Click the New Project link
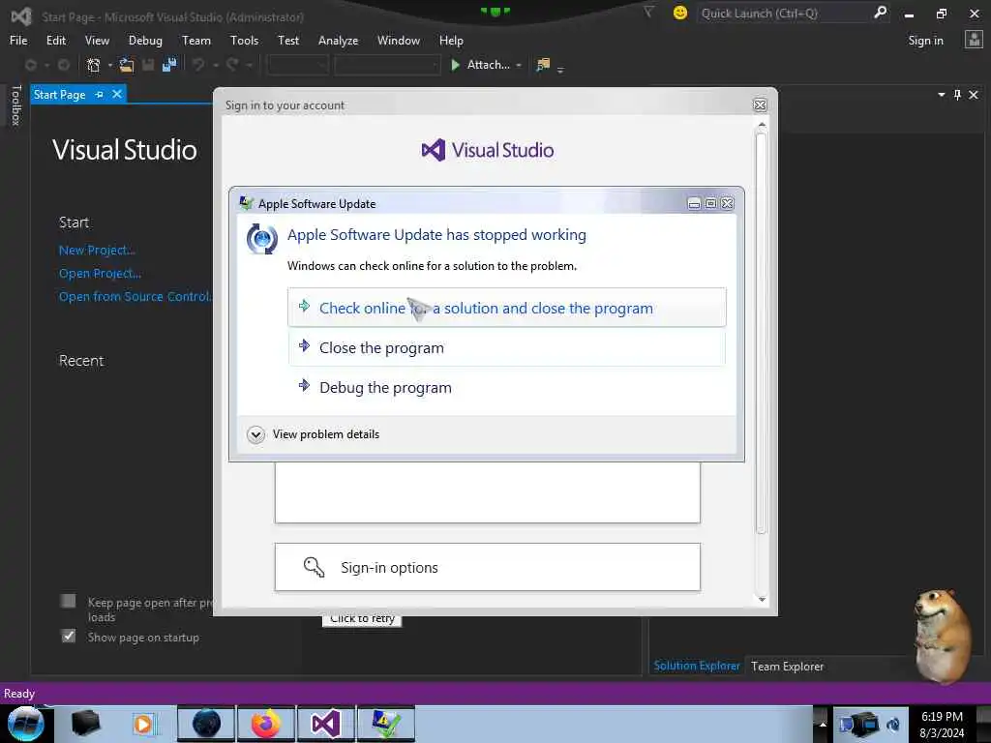 pos(97,251)
